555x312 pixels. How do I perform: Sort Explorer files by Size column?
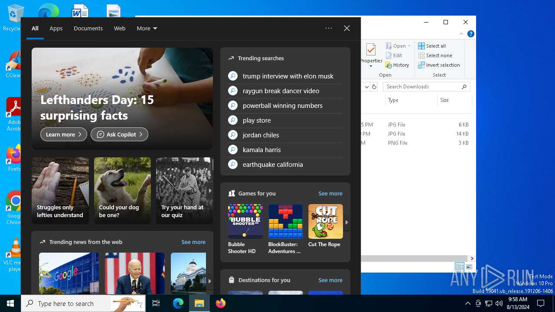pyautogui.click(x=454, y=100)
